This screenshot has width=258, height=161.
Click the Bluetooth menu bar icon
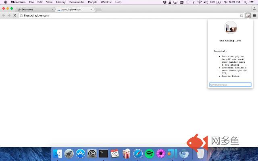(x=193, y=2)
